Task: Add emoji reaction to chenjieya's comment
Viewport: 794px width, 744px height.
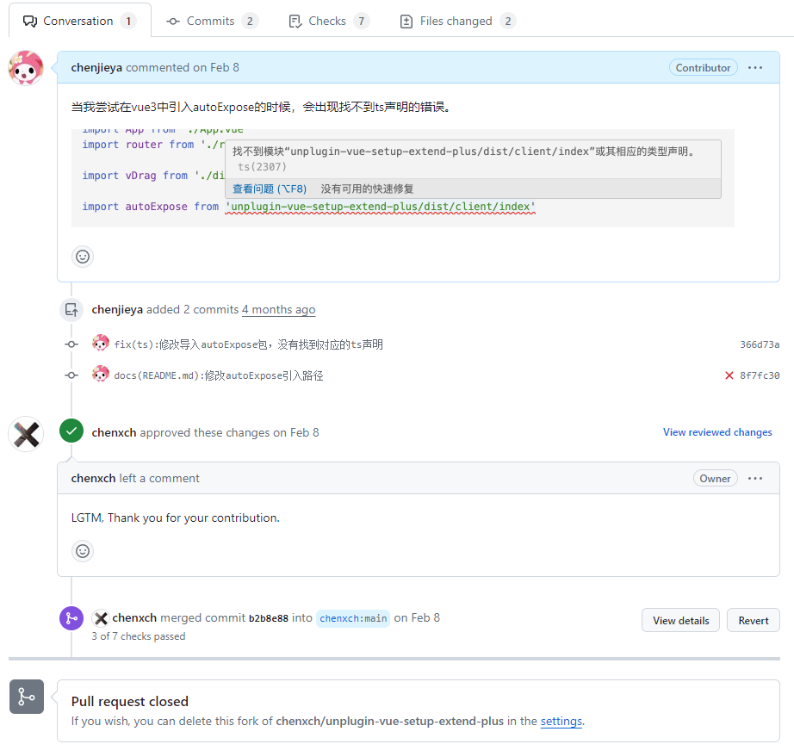Action: coord(83,256)
